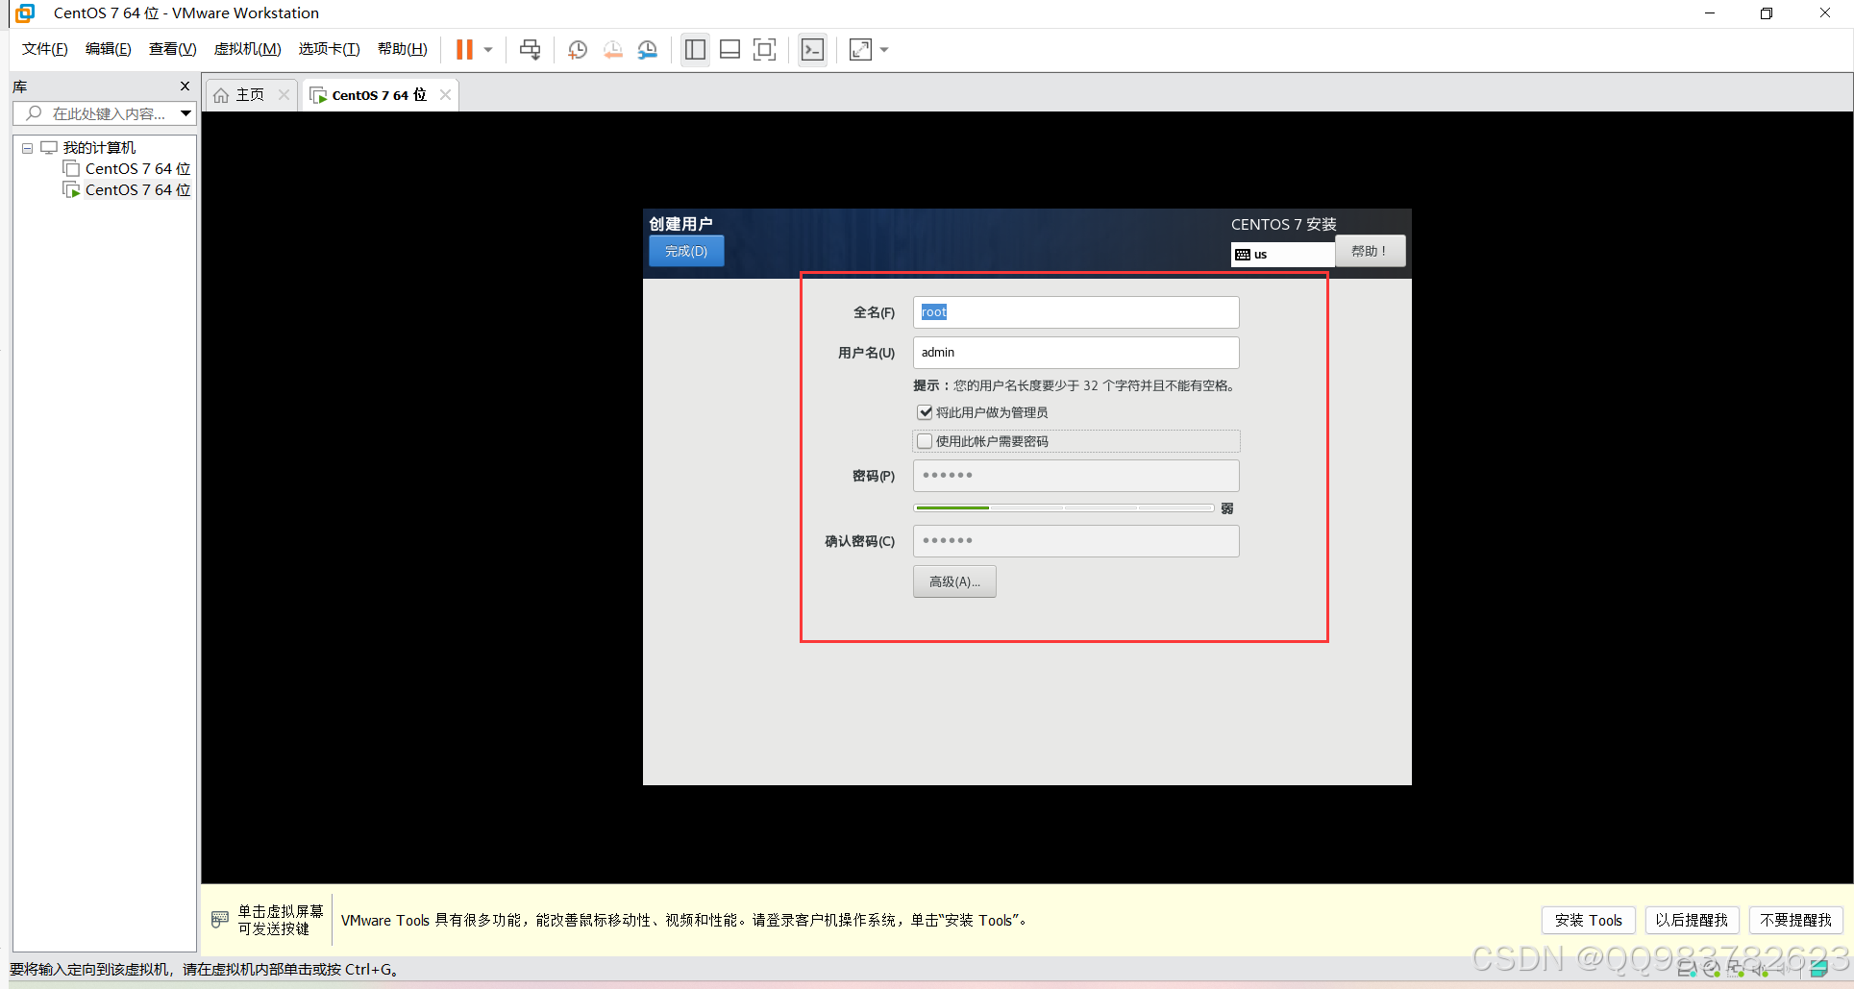Viewport: 1854px width, 989px height.
Task: Close the 主页 tab
Action: click(x=284, y=94)
